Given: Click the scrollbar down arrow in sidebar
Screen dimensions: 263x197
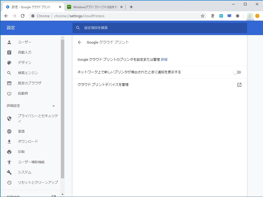Looking at the screenshot, I should (x=62, y=194).
